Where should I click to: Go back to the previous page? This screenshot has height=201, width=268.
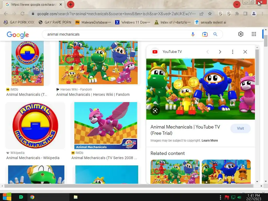point(6,14)
